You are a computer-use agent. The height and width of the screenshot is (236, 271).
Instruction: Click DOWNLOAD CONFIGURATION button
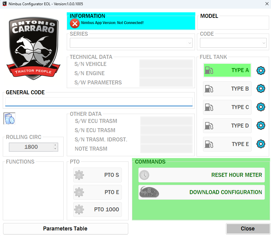(x=201, y=192)
